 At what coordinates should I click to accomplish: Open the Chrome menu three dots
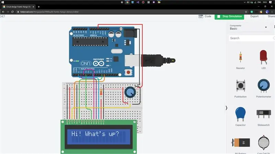[272, 12]
